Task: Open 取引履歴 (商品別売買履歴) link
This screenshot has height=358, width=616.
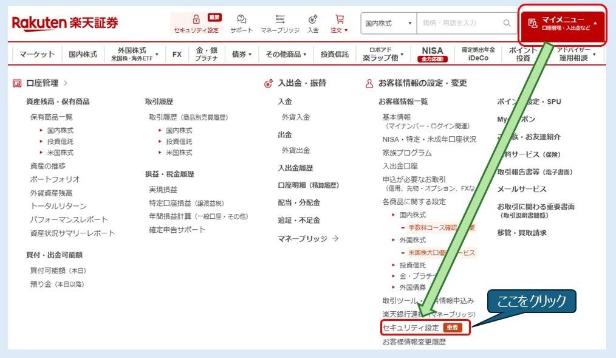Action: click(188, 117)
